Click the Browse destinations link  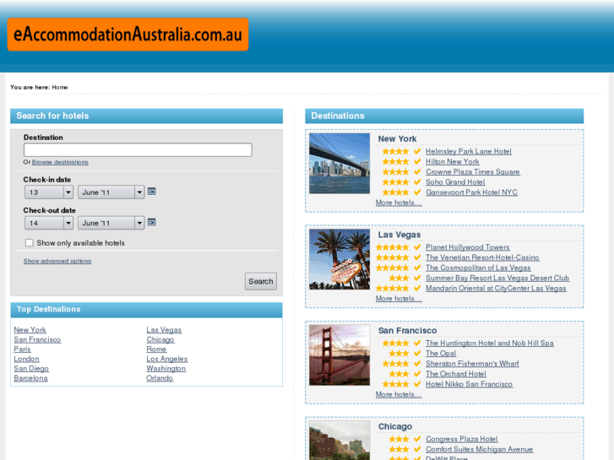[60, 162]
